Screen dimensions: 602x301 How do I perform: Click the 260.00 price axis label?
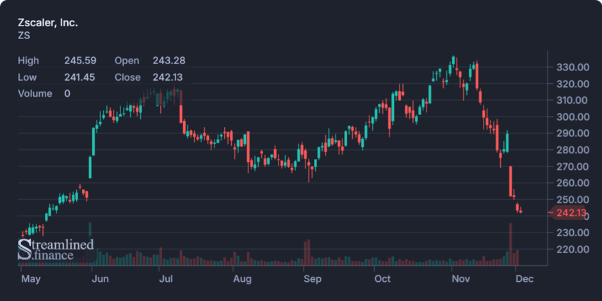click(x=573, y=183)
